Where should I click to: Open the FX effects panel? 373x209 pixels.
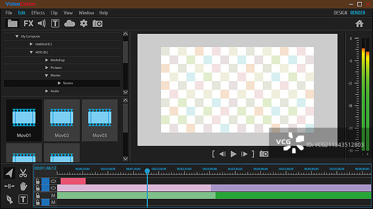click(28, 23)
